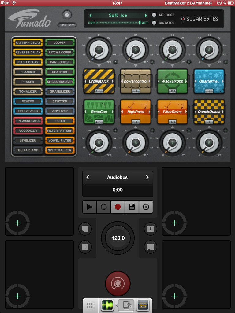Toggle small LED button above knob 5
235x313 pixels.
tap(115, 131)
